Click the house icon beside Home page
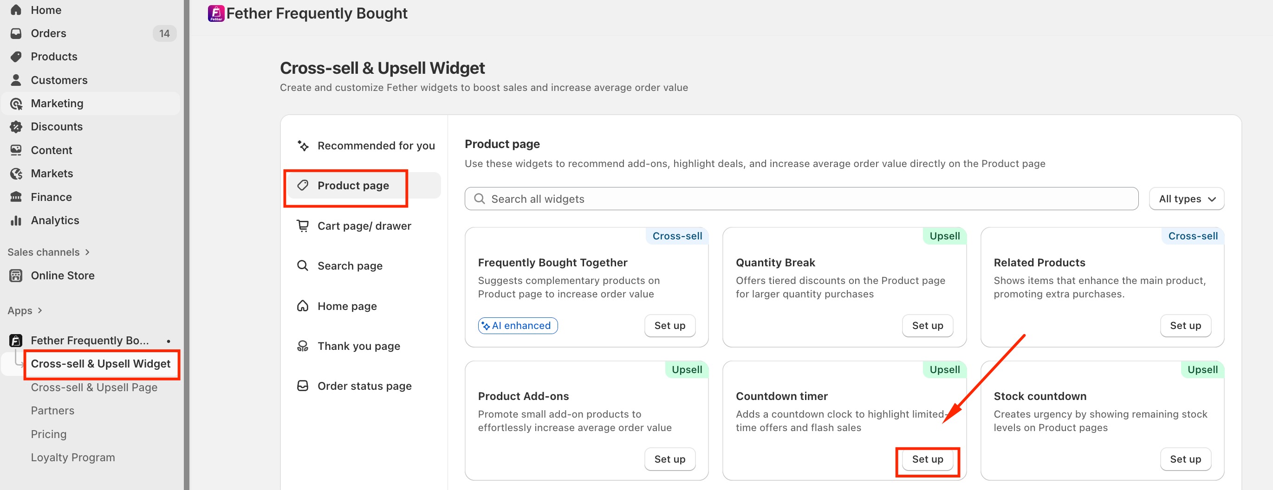The width and height of the screenshot is (1273, 490). pos(303,306)
